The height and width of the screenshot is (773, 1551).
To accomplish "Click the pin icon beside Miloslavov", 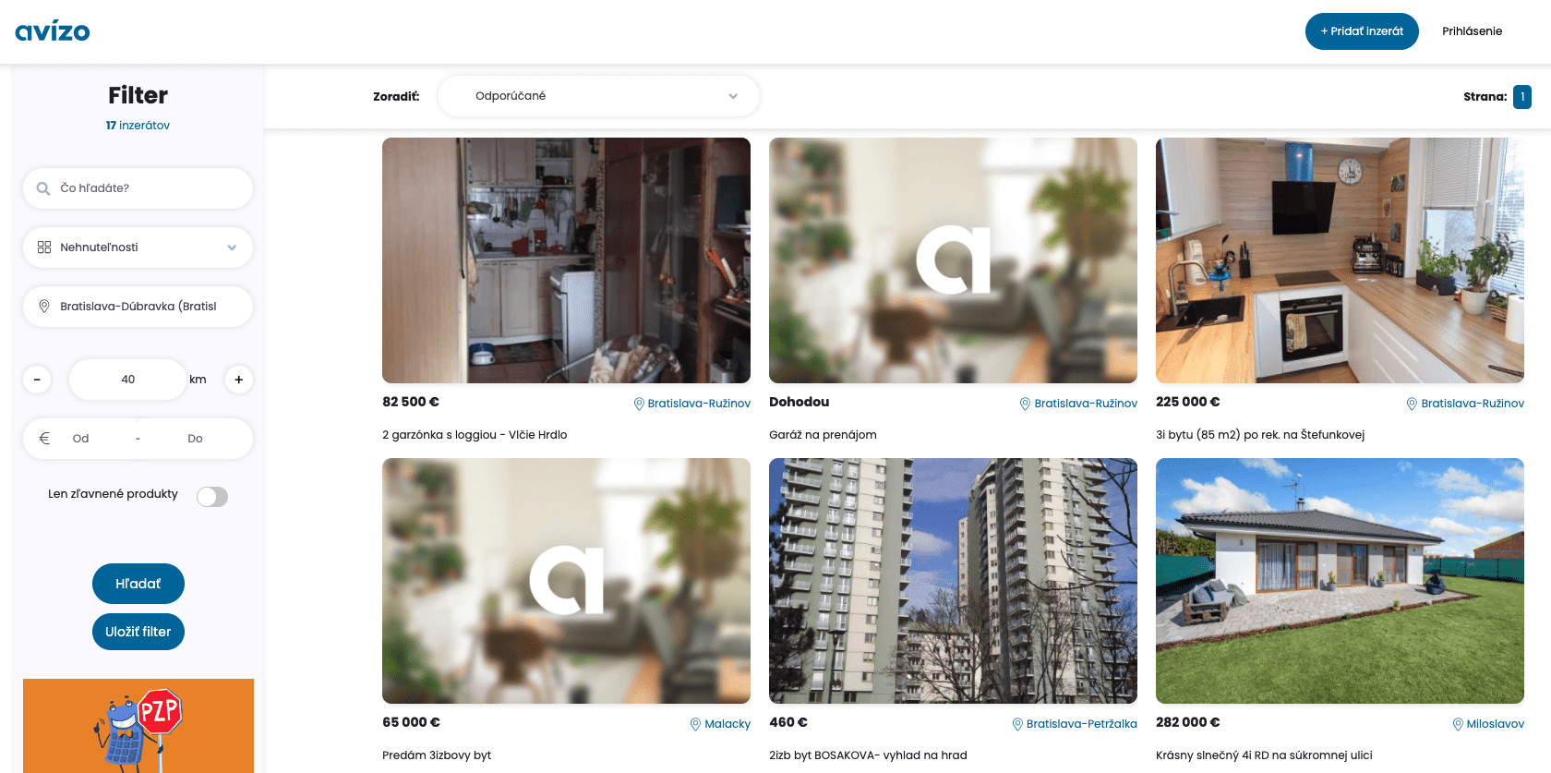I will (x=1458, y=724).
